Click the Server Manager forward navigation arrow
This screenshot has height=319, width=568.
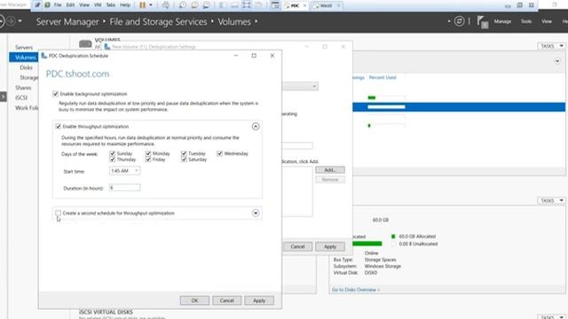(x=11, y=21)
